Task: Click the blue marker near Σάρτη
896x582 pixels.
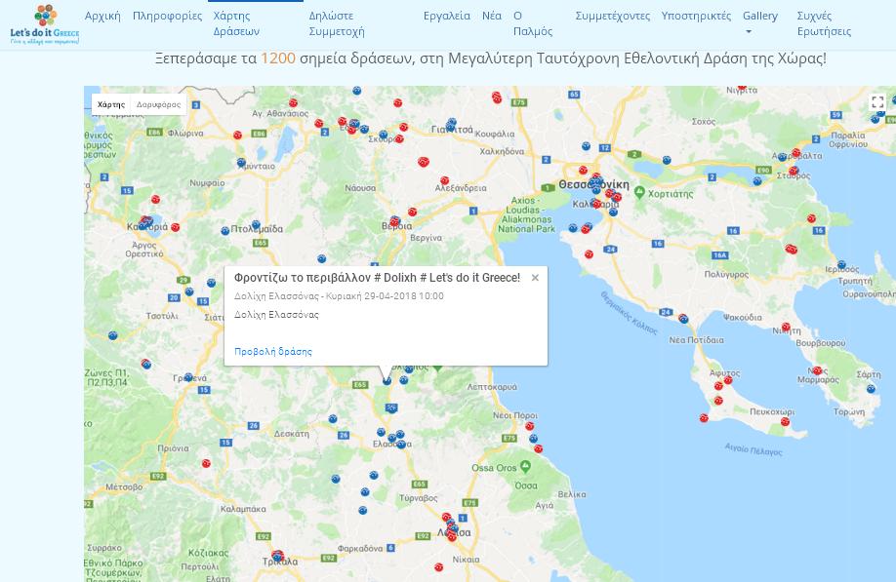Action: (871, 389)
